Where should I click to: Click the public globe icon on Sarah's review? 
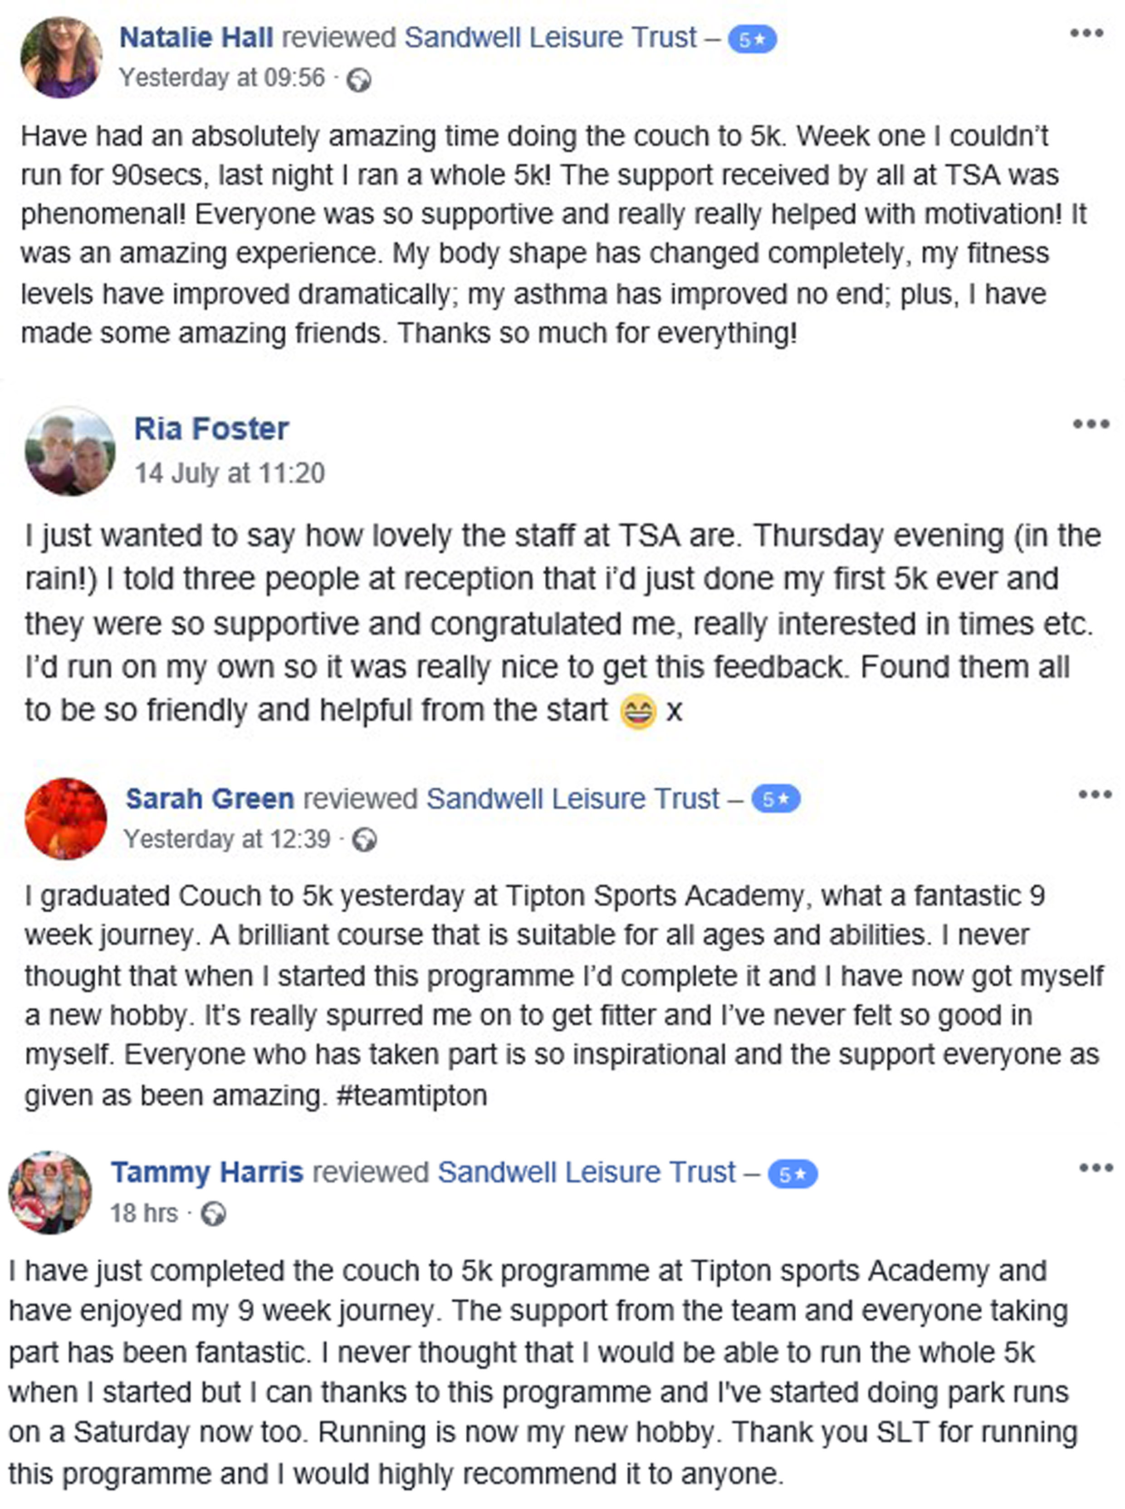pos(364,841)
